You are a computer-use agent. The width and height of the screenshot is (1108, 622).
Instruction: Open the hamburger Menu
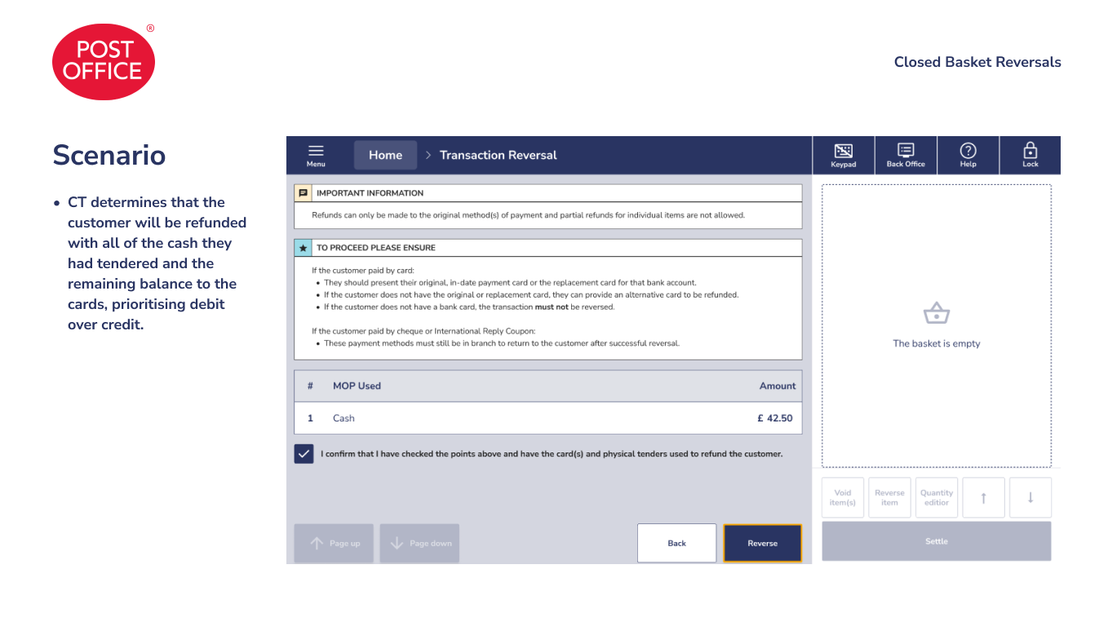pos(316,155)
